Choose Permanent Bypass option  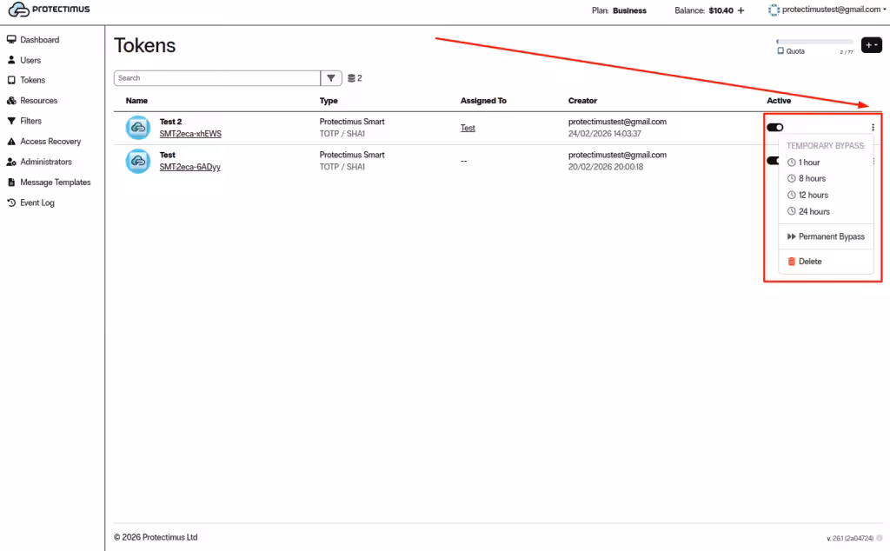pos(826,236)
